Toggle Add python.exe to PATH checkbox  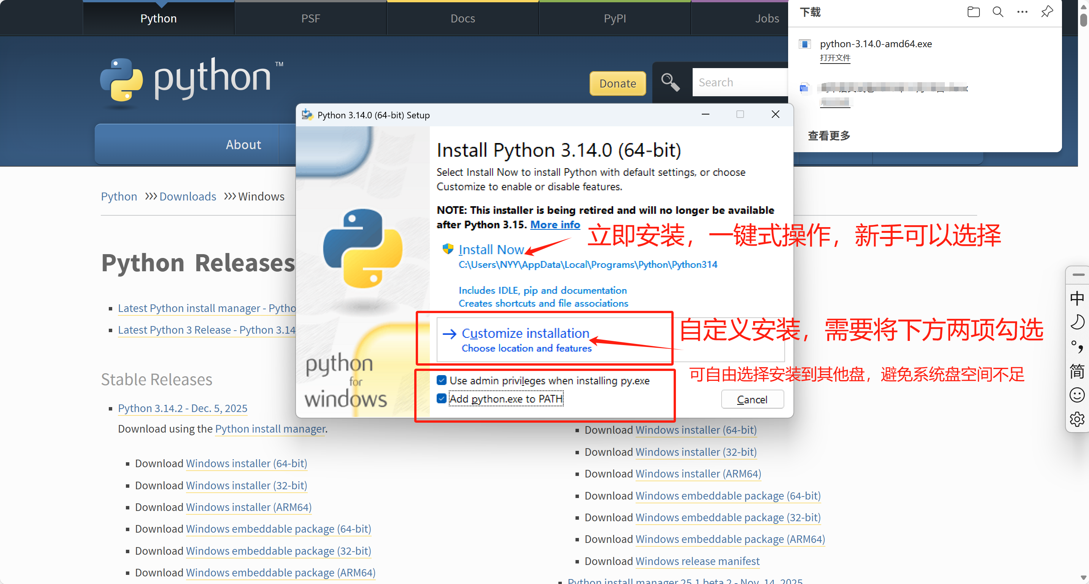click(x=441, y=398)
